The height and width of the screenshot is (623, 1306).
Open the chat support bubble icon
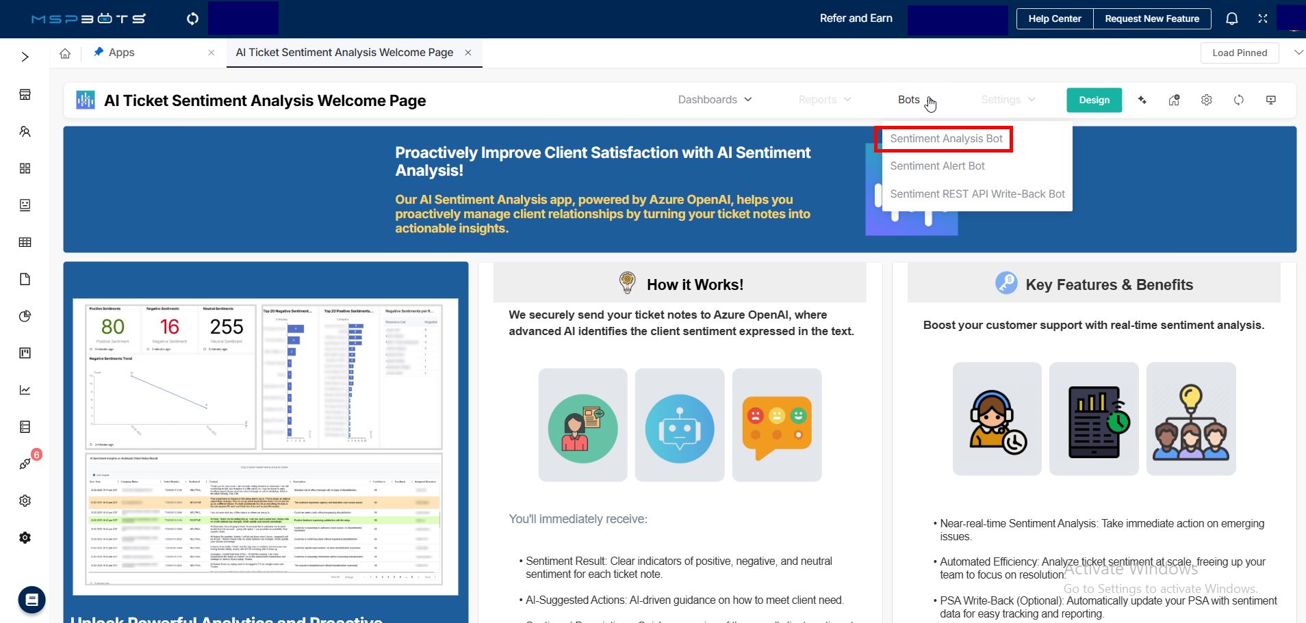coord(31,600)
